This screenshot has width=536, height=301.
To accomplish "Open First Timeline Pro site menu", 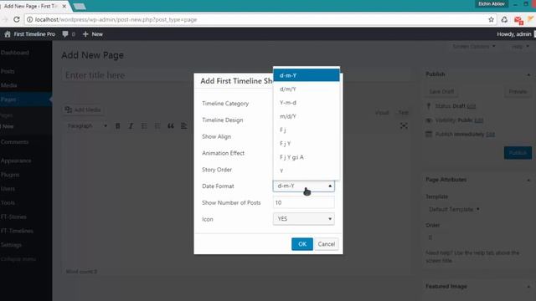I will click(x=30, y=34).
